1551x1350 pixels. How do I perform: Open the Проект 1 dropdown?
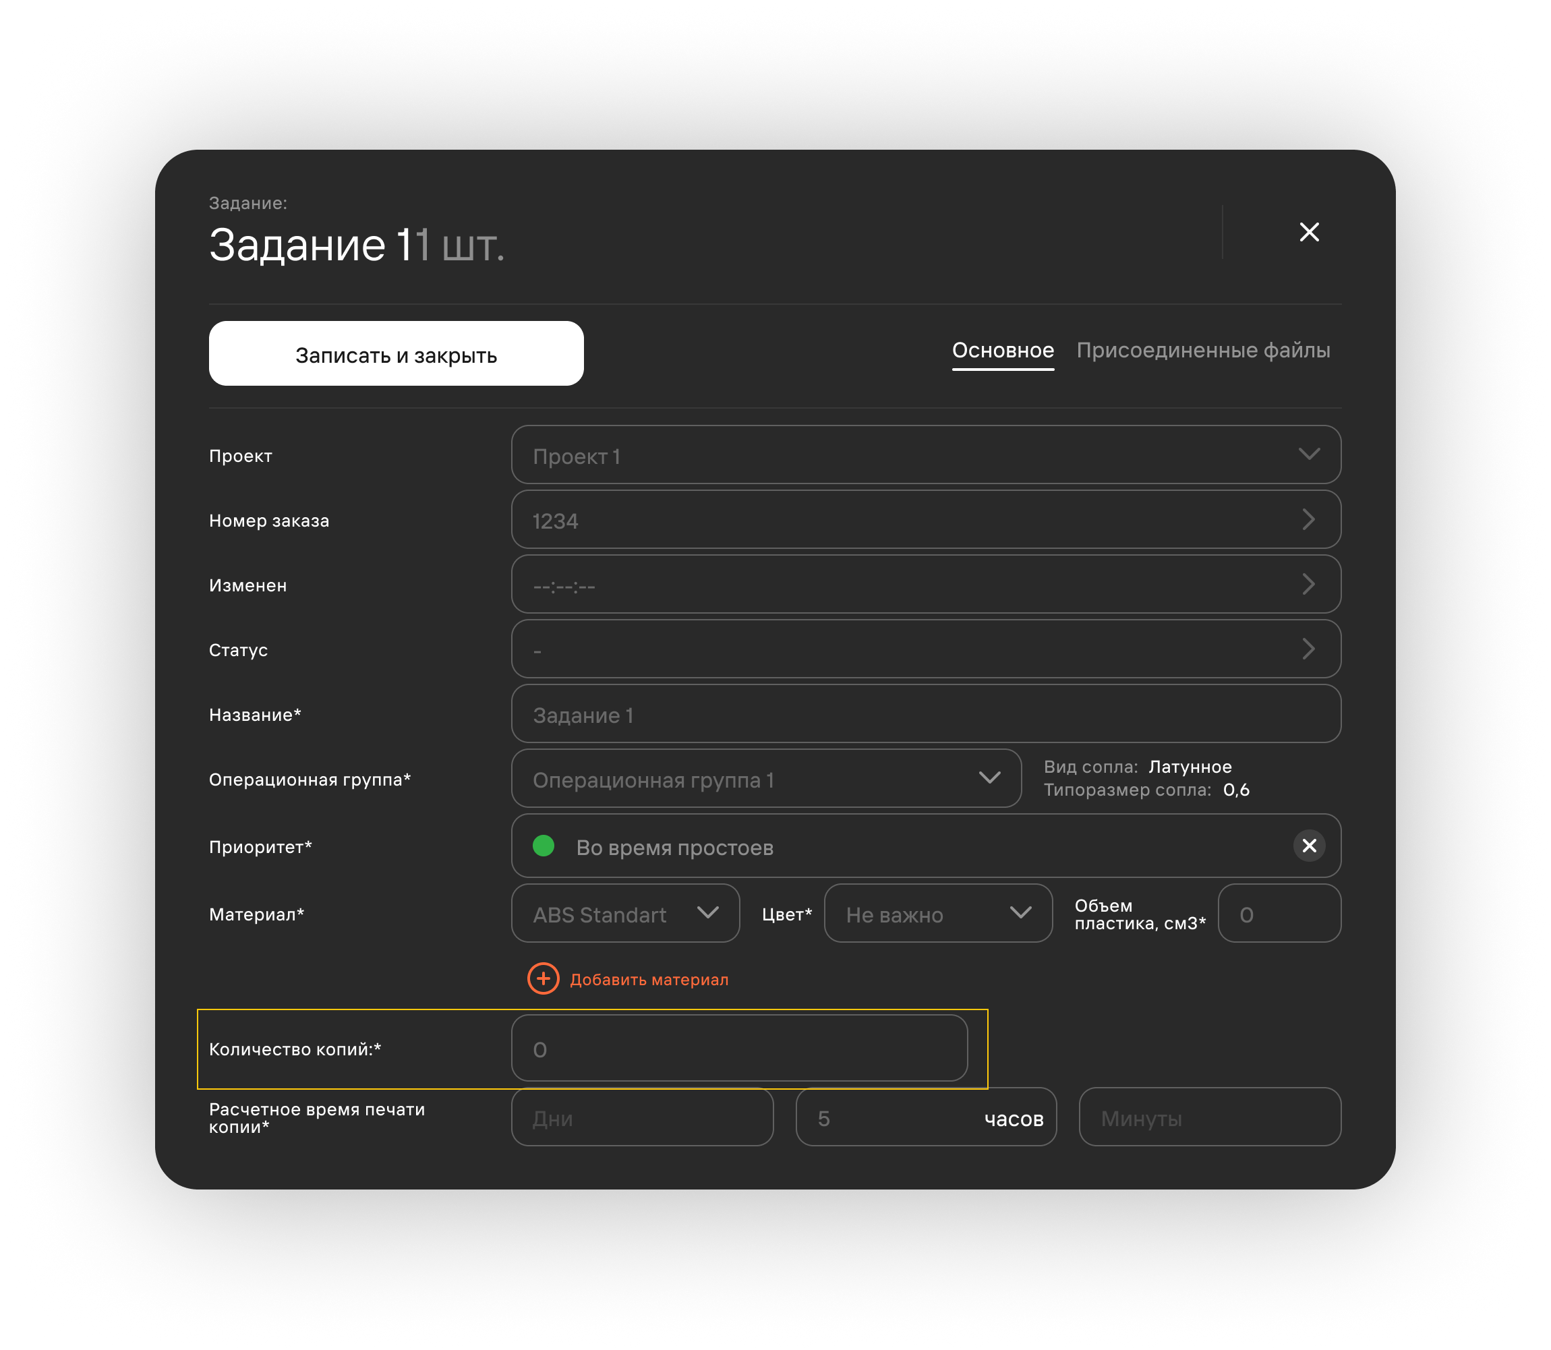click(926, 455)
